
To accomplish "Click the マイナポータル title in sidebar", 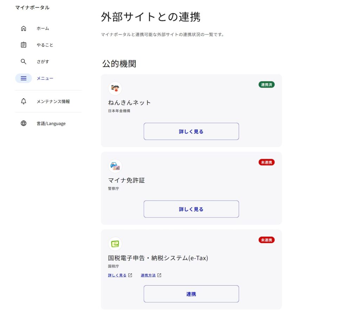I will coord(32,8).
